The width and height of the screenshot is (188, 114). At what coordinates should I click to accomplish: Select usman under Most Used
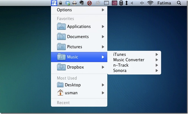[x=79, y=93]
